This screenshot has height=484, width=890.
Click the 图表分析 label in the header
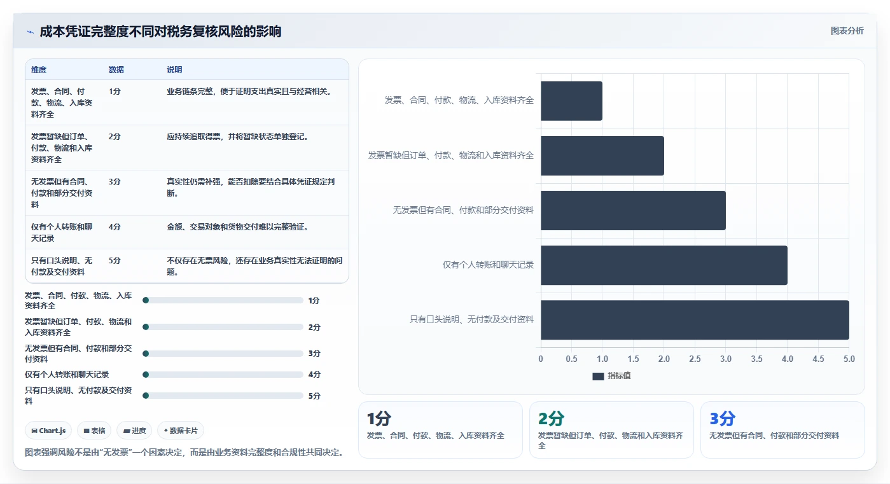tap(847, 31)
